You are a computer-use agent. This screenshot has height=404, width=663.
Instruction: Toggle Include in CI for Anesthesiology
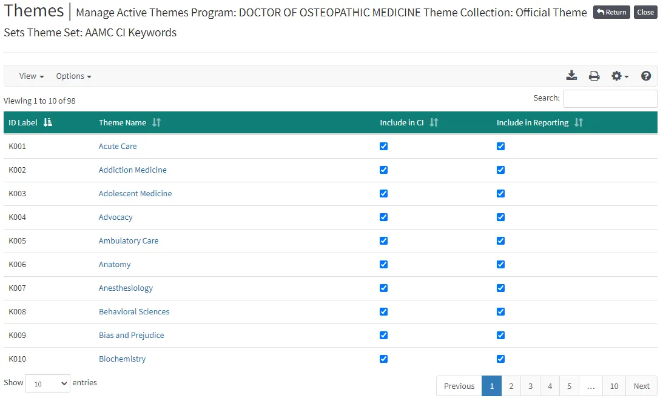click(383, 288)
